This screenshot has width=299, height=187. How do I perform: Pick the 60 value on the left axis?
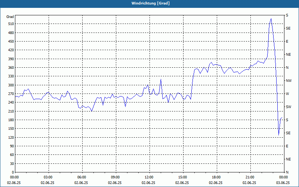(x=12, y=155)
